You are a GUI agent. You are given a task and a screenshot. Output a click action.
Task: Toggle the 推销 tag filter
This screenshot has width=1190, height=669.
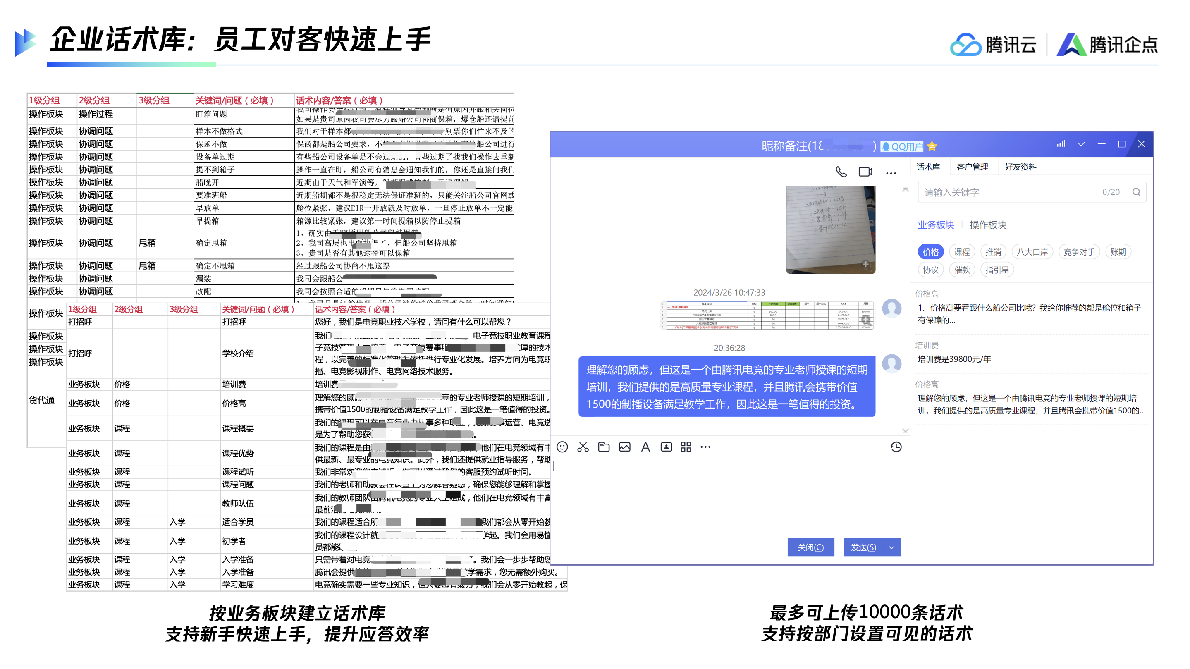tap(993, 252)
